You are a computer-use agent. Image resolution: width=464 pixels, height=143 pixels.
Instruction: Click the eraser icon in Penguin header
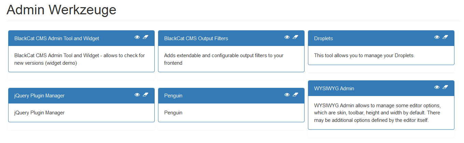click(x=295, y=95)
